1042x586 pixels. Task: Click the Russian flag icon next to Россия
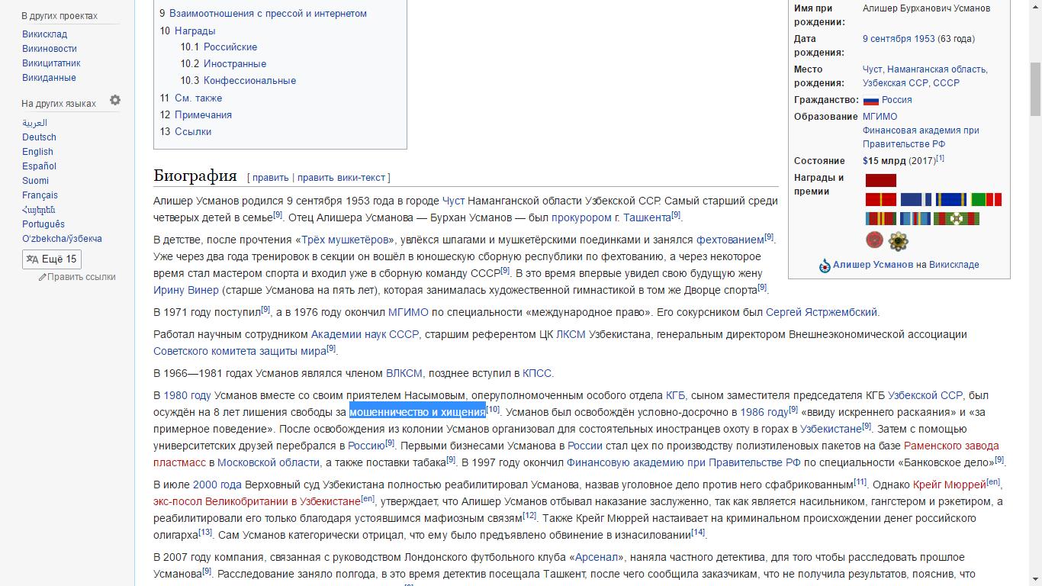(871, 100)
